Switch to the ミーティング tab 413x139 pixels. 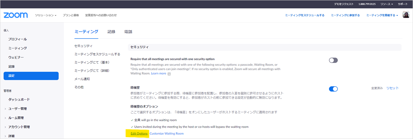[86, 32]
